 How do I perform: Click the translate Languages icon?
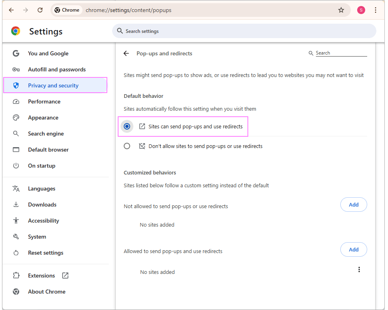pyautogui.click(x=16, y=188)
